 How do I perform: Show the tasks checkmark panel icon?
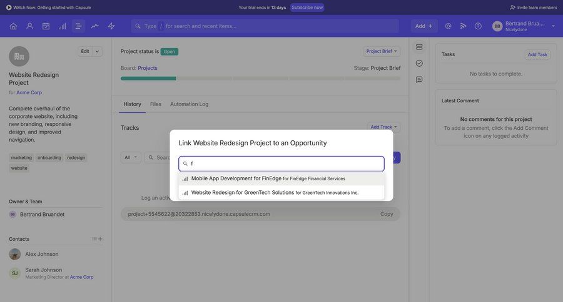pyautogui.click(x=419, y=63)
